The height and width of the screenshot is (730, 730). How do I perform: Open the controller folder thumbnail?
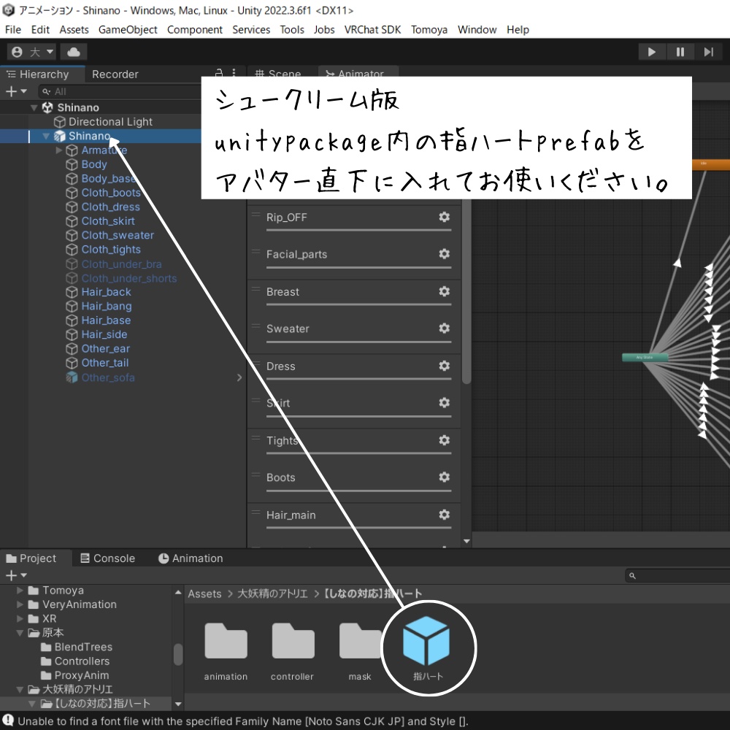tap(293, 641)
